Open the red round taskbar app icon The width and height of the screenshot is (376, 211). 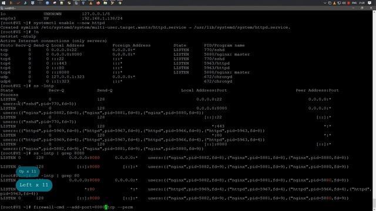coord(98,3)
